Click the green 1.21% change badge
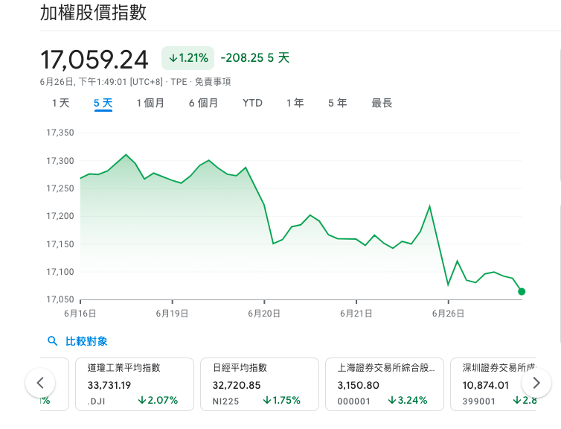Viewport: 561px width, 429px height. click(187, 58)
